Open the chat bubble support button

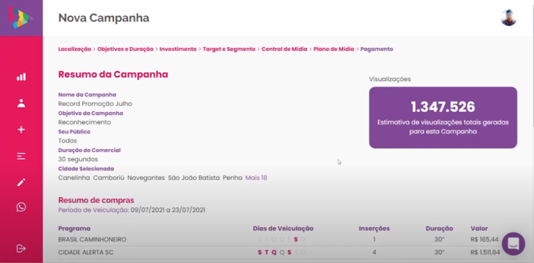[513, 244]
